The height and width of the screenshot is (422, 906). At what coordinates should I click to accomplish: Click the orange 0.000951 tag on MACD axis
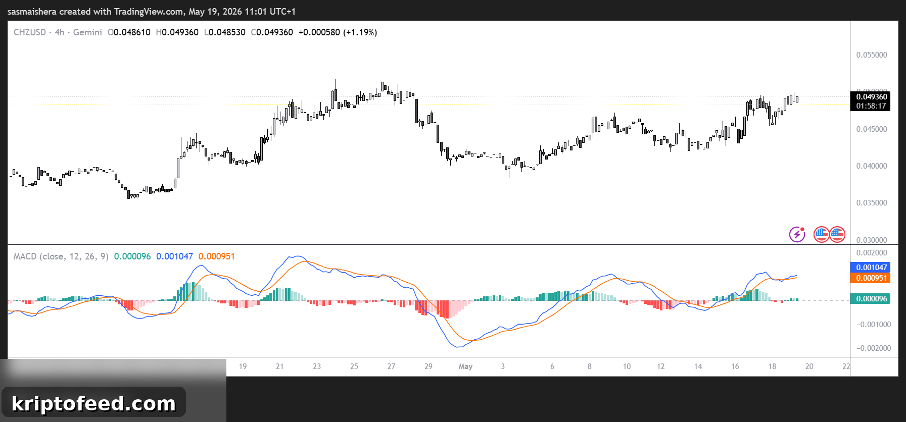(871, 278)
